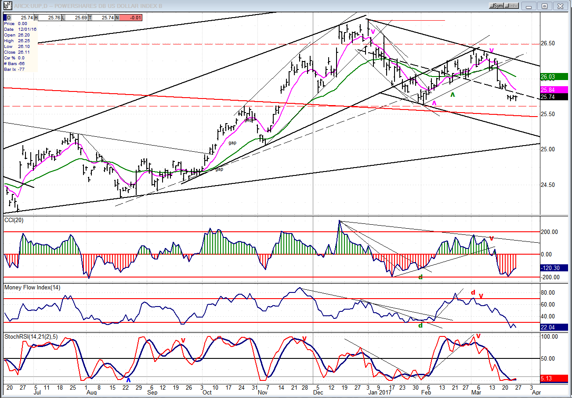Click the magenta v marker at January price peak
This screenshot has height=398, width=572.
pyautogui.click(x=373, y=32)
